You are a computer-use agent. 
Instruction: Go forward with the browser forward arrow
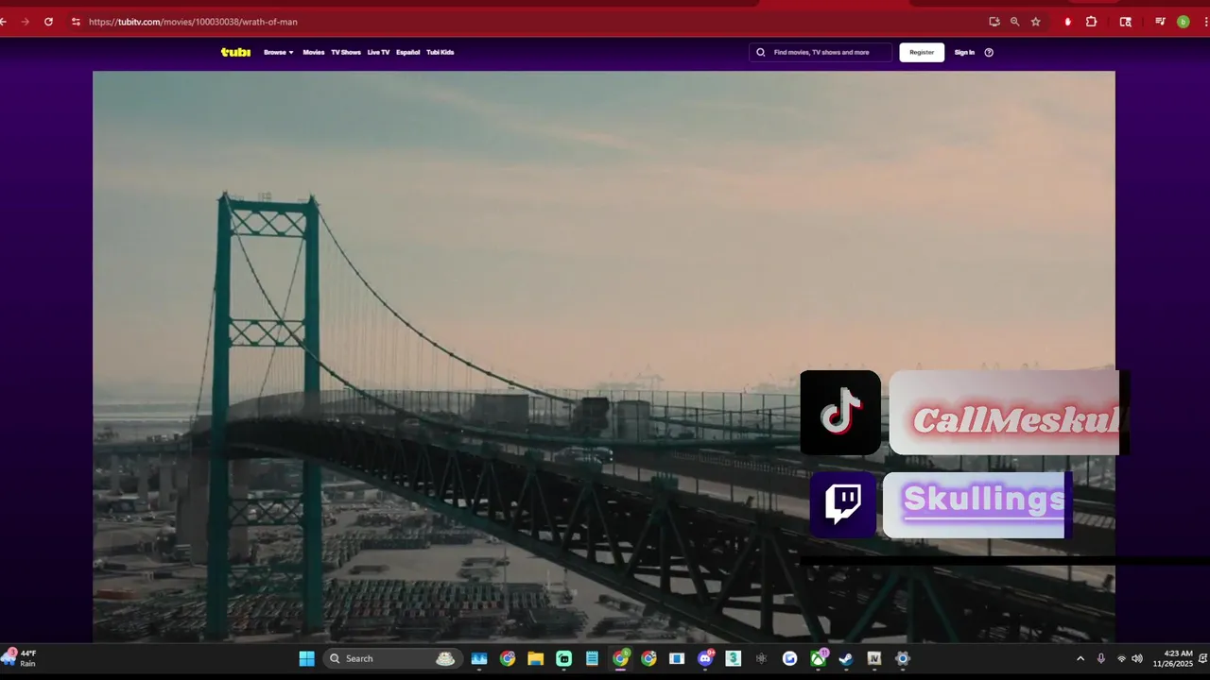click(25, 22)
